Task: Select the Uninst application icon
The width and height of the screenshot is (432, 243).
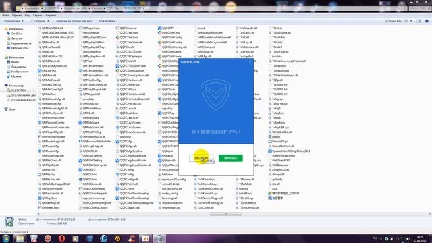Action: point(270,136)
